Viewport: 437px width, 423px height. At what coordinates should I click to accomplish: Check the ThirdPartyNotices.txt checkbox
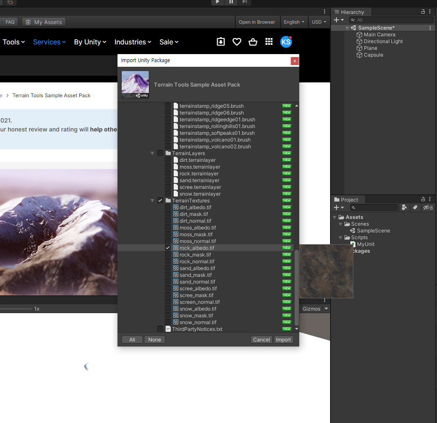coord(160,329)
